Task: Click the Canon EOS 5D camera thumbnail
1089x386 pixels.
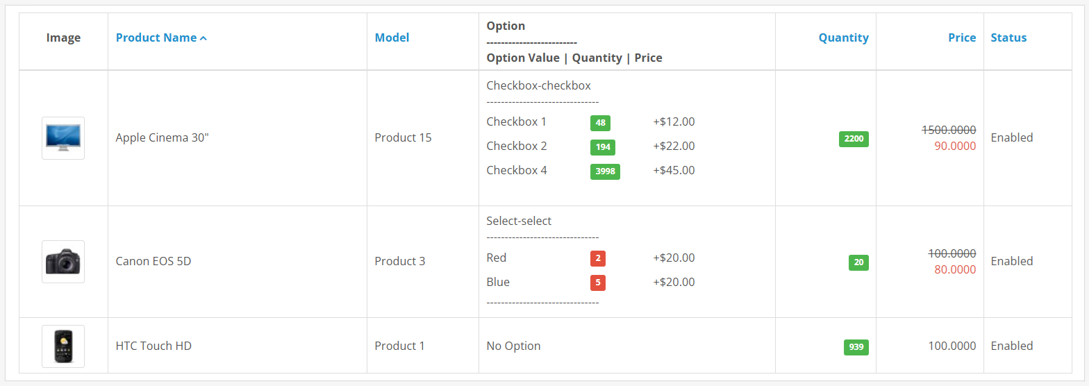Action: [63, 262]
